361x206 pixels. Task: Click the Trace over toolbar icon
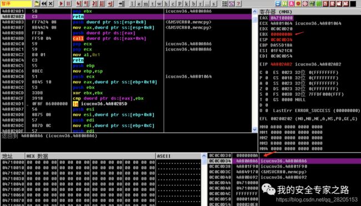tap(102, 3)
